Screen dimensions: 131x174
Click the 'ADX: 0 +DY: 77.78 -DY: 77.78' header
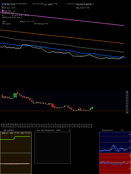15,133
